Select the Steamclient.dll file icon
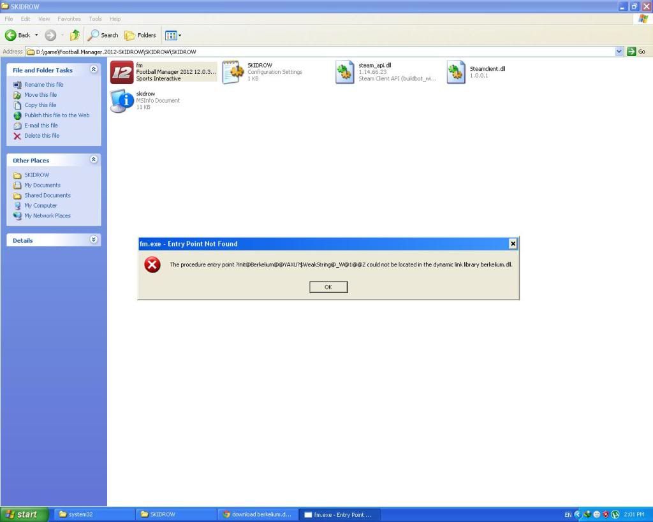 click(456, 72)
